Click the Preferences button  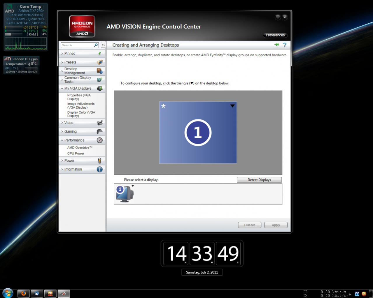(275, 35)
